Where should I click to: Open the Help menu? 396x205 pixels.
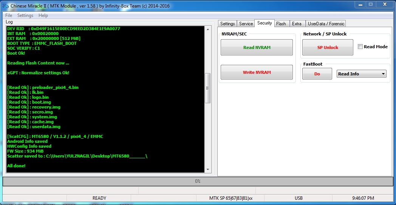[x=43, y=15]
